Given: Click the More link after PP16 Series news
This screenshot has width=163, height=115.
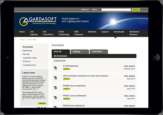Looking at the screenshot, I should [44, 98].
